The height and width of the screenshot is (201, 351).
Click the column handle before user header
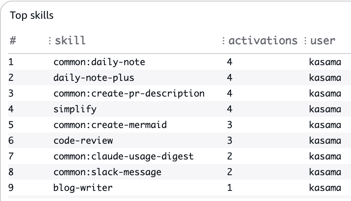tap(305, 40)
